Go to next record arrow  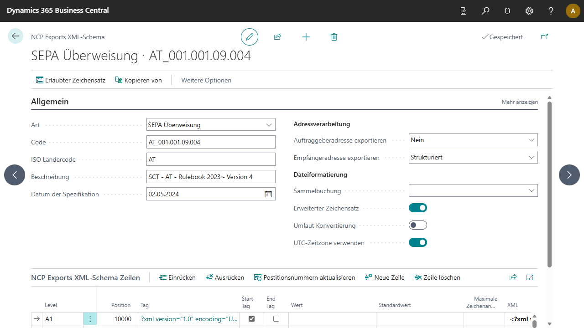pyautogui.click(x=569, y=175)
